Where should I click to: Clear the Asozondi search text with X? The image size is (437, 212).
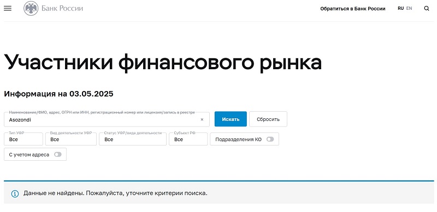coord(202,120)
